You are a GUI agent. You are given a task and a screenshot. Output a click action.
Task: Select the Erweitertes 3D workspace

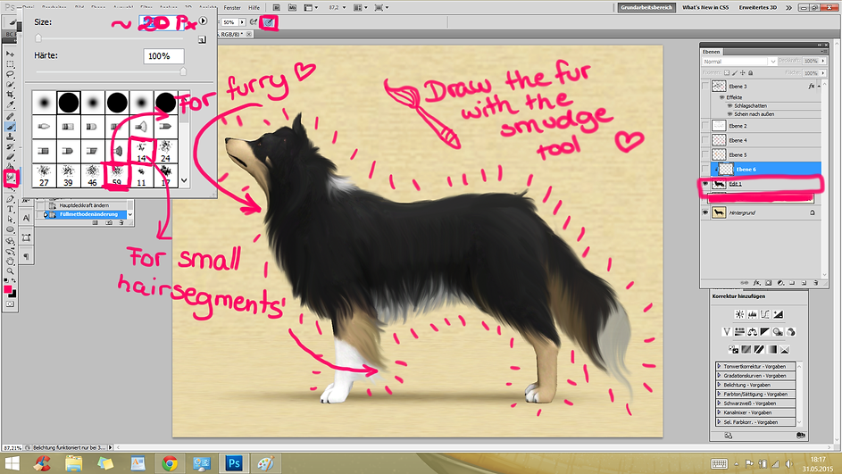[758, 7]
